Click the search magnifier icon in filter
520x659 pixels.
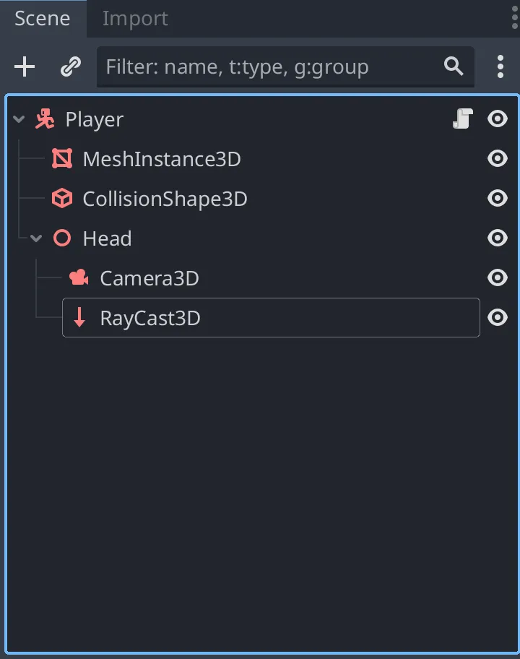point(454,66)
